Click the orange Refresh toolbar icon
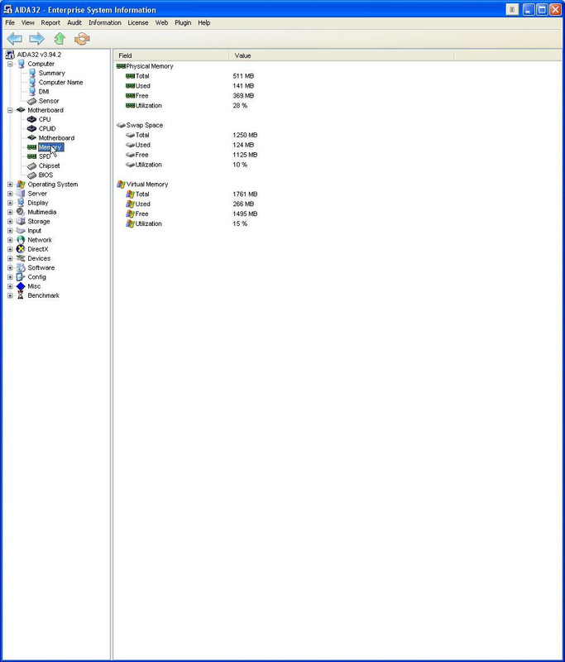Viewport: 565px width, 662px height. pos(82,39)
